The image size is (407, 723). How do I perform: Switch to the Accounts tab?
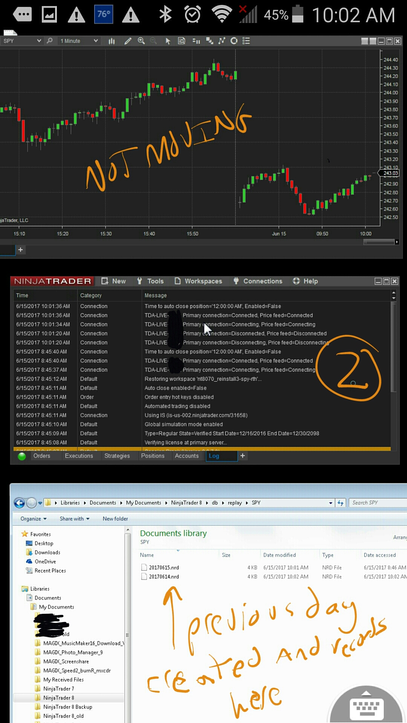click(187, 456)
